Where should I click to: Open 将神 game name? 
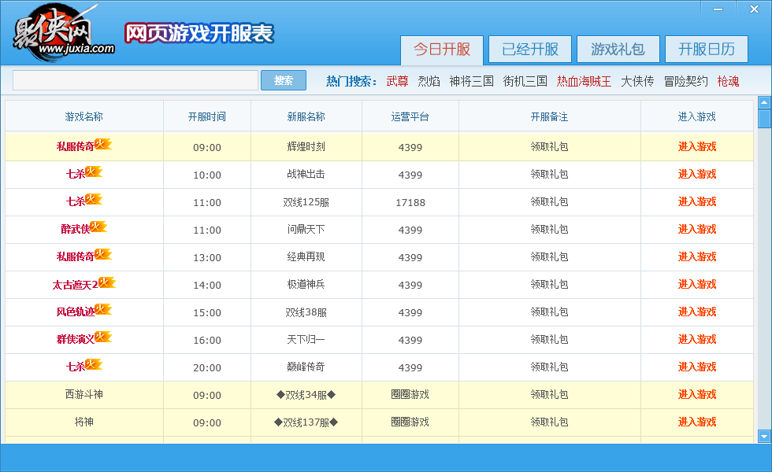tap(84, 422)
